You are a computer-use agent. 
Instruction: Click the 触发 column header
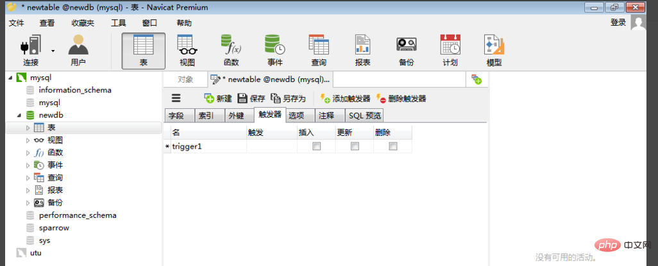pos(272,133)
